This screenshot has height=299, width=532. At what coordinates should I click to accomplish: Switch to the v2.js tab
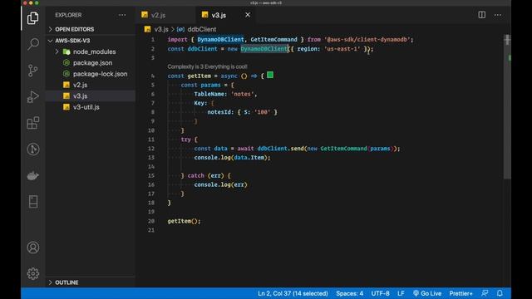pyautogui.click(x=159, y=15)
